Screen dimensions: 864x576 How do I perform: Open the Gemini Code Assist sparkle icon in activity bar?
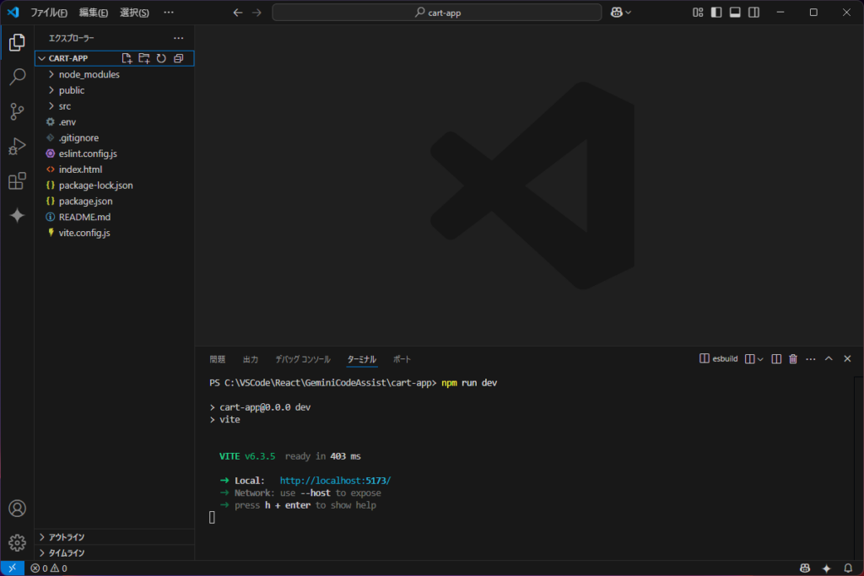(17, 215)
